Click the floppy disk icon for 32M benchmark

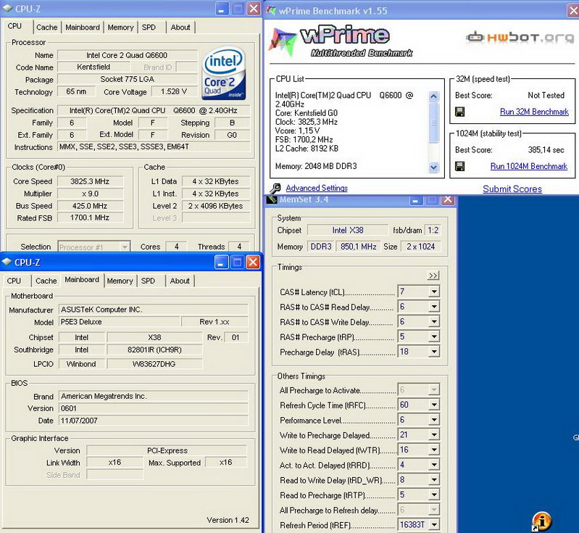pos(459,112)
